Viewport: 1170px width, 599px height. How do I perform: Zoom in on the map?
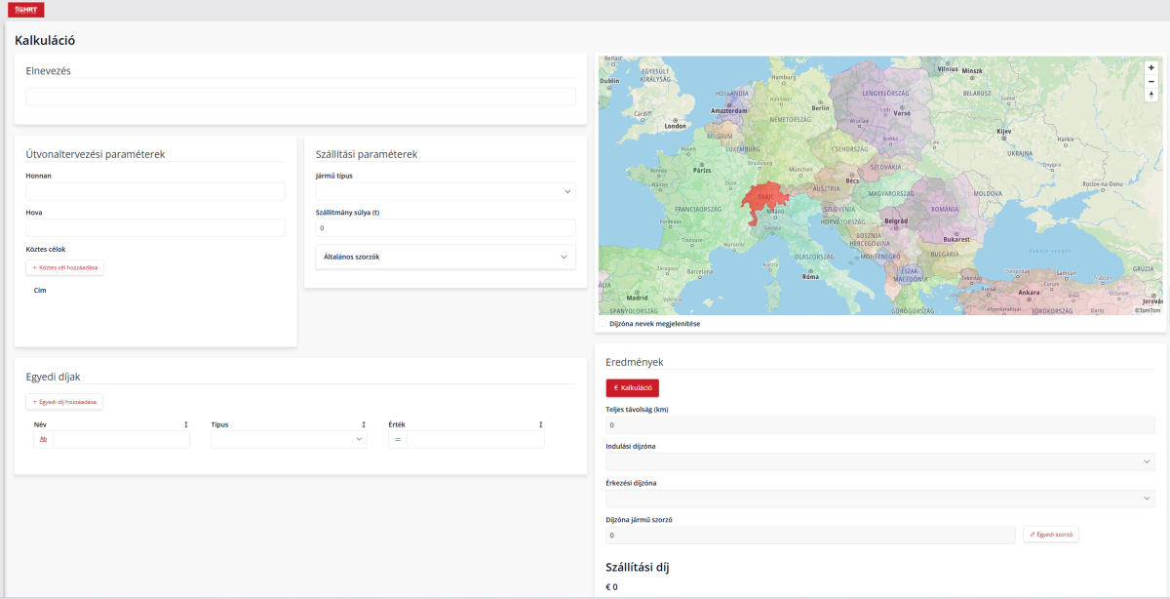click(1151, 68)
